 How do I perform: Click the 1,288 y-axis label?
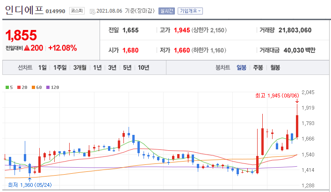308,185
